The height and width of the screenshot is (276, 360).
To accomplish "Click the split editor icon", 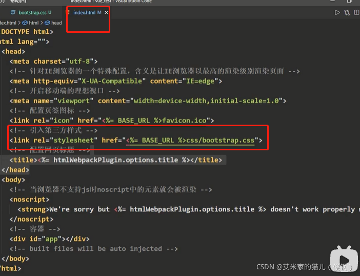I will [x=356, y=12].
